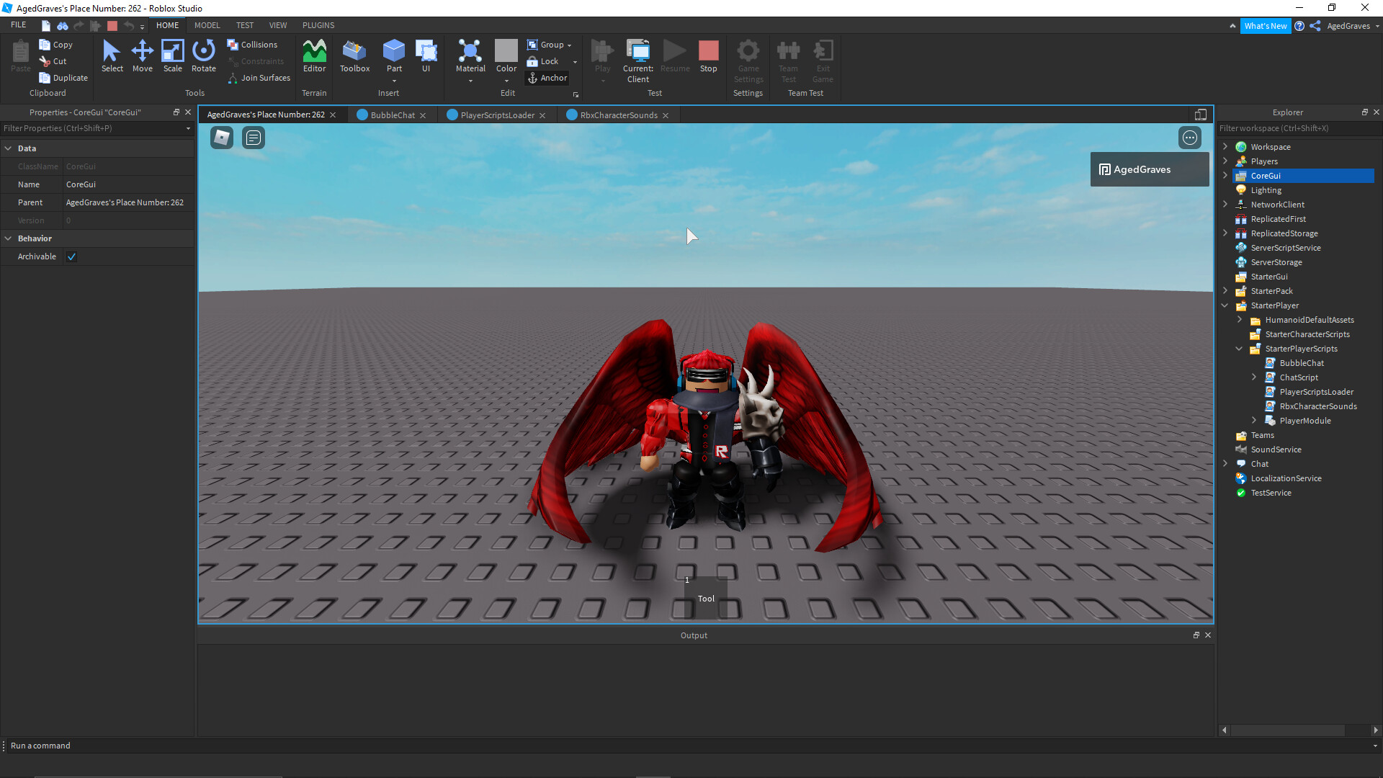The image size is (1383, 778).
Task: Open the in-game chat icon
Action: click(254, 138)
